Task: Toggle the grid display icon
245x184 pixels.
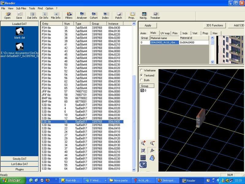Action: click(x=143, y=158)
